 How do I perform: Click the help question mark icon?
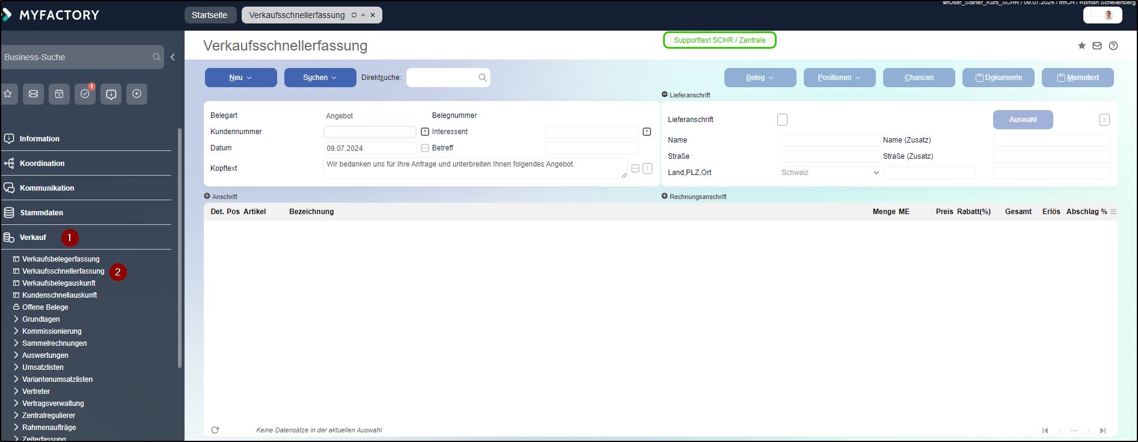[x=1113, y=46]
